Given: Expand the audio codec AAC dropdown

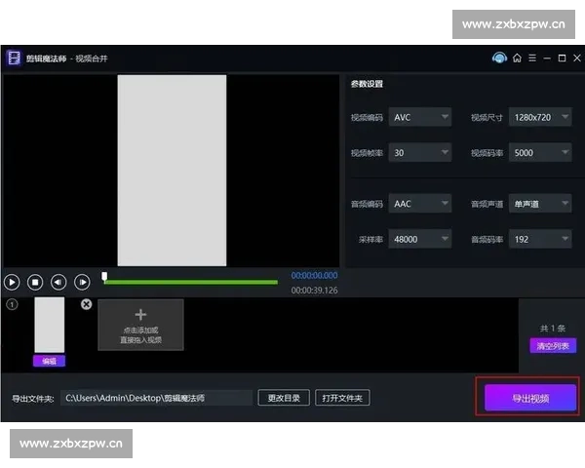Looking at the screenshot, I should click(x=420, y=204).
